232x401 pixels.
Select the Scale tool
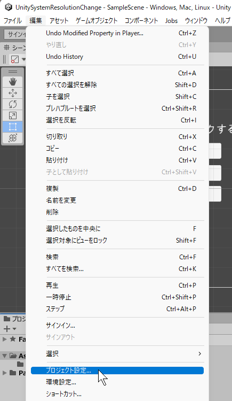tap(13, 115)
